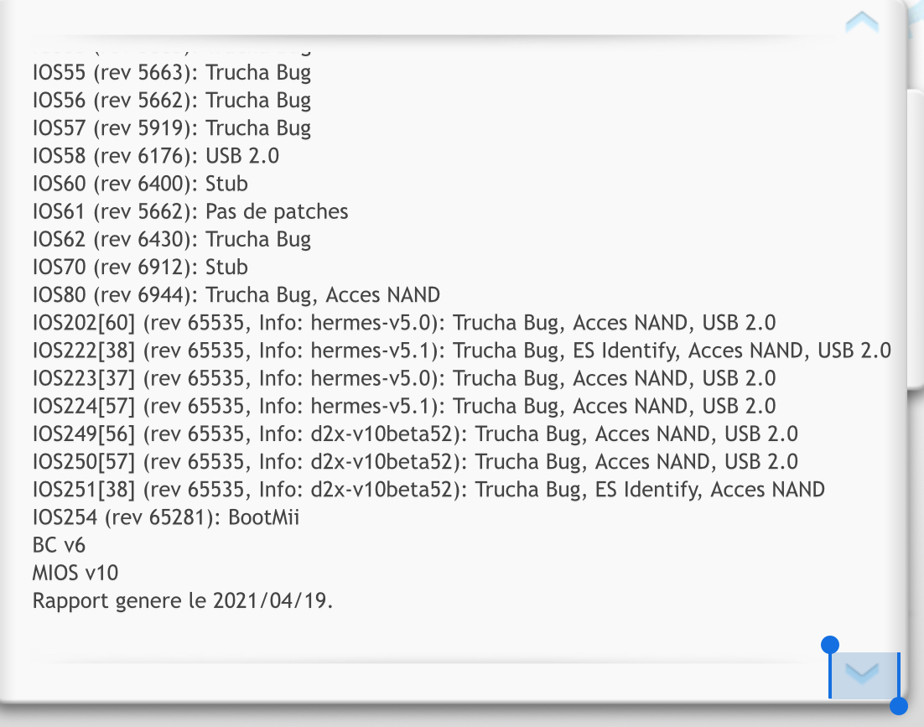Click the IOS251[38] d2x-v10beta52 line

428,490
